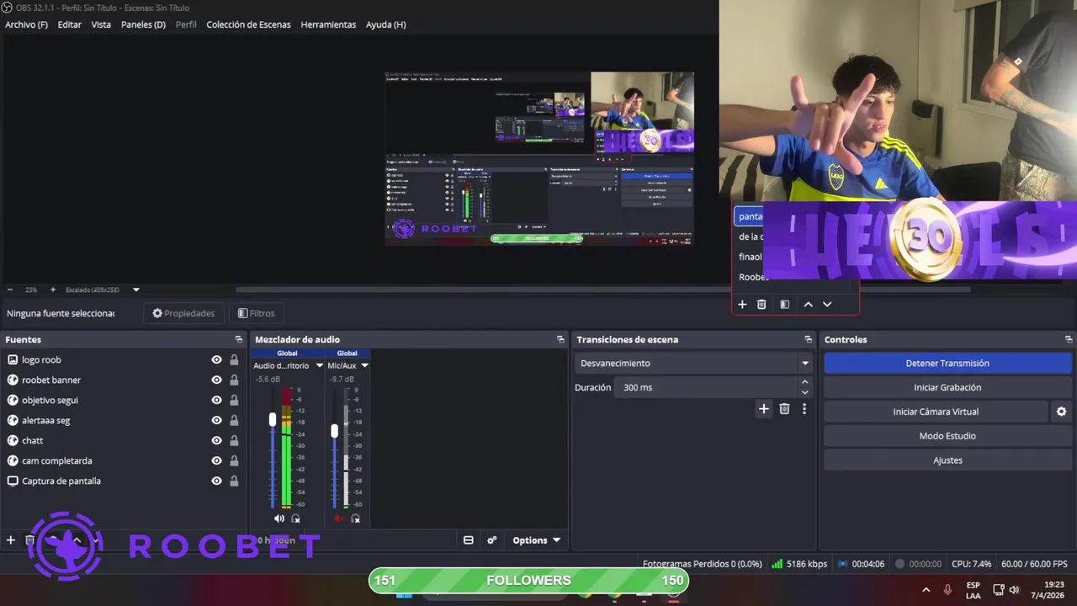Adjust the Audio del escritorio volume slider
This screenshot has width=1077, height=606.
click(272, 419)
